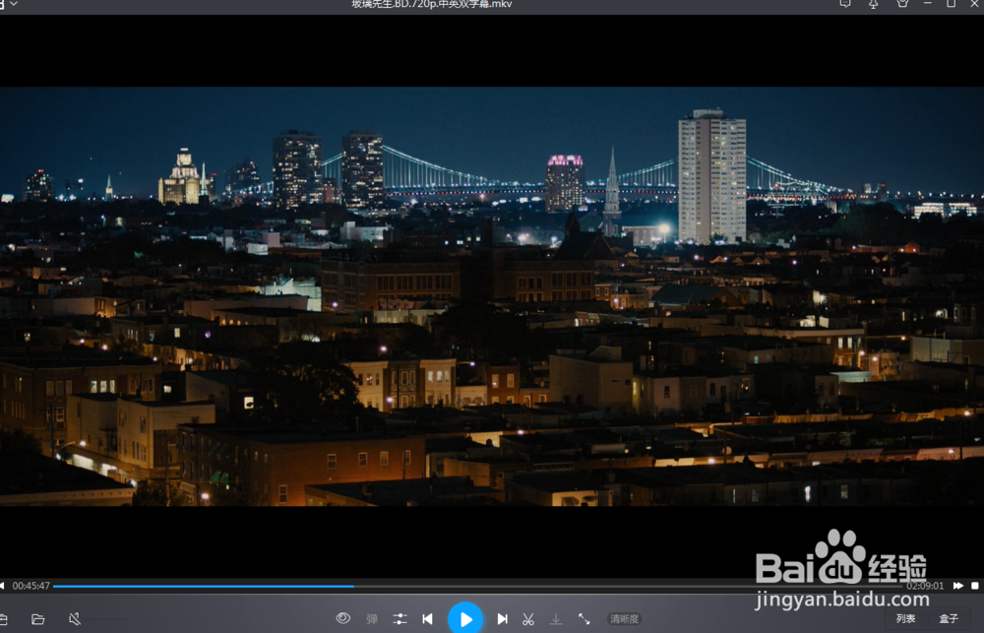The width and height of the screenshot is (984, 633).
Task: Open the 盒子 box tab
Action: (x=949, y=618)
